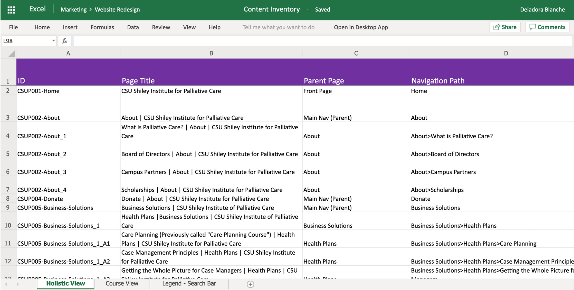Select the Donate navigation path cell
The width and height of the screenshot is (574, 290).
tap(492, 199)
